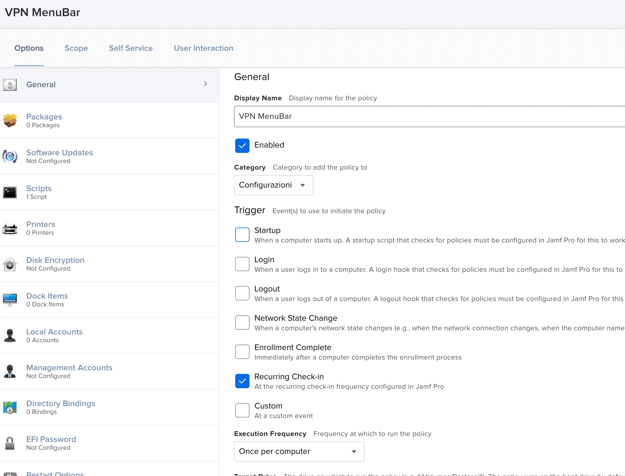The width and height of the screenshot is (625, 476).
Task: Expand the General section chevron
Action: pyautogui.click(x=205, y=84)
